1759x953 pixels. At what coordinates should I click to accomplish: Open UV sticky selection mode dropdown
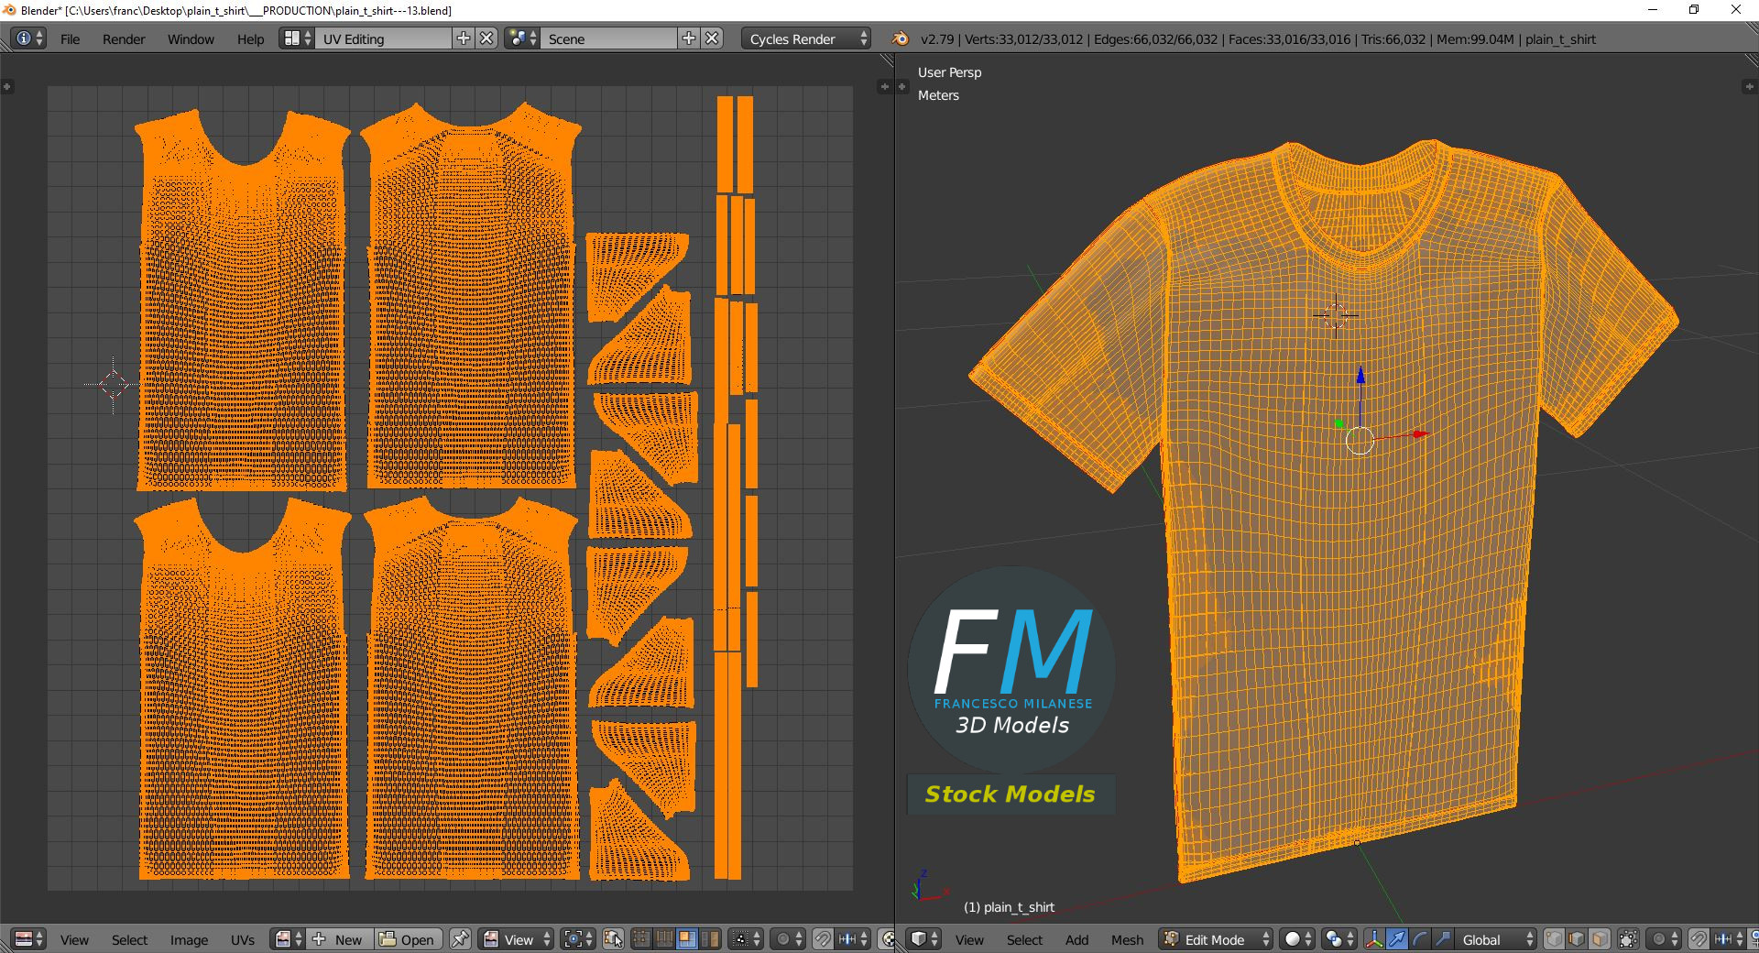[x=744, y=939]
